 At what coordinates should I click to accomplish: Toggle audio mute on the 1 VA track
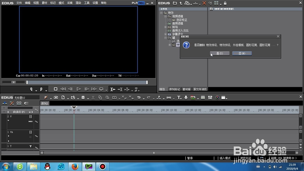click(30, 137)
